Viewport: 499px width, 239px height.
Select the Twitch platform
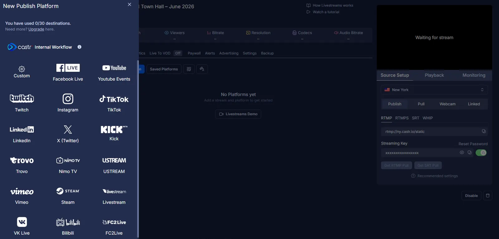coord(22,103)
